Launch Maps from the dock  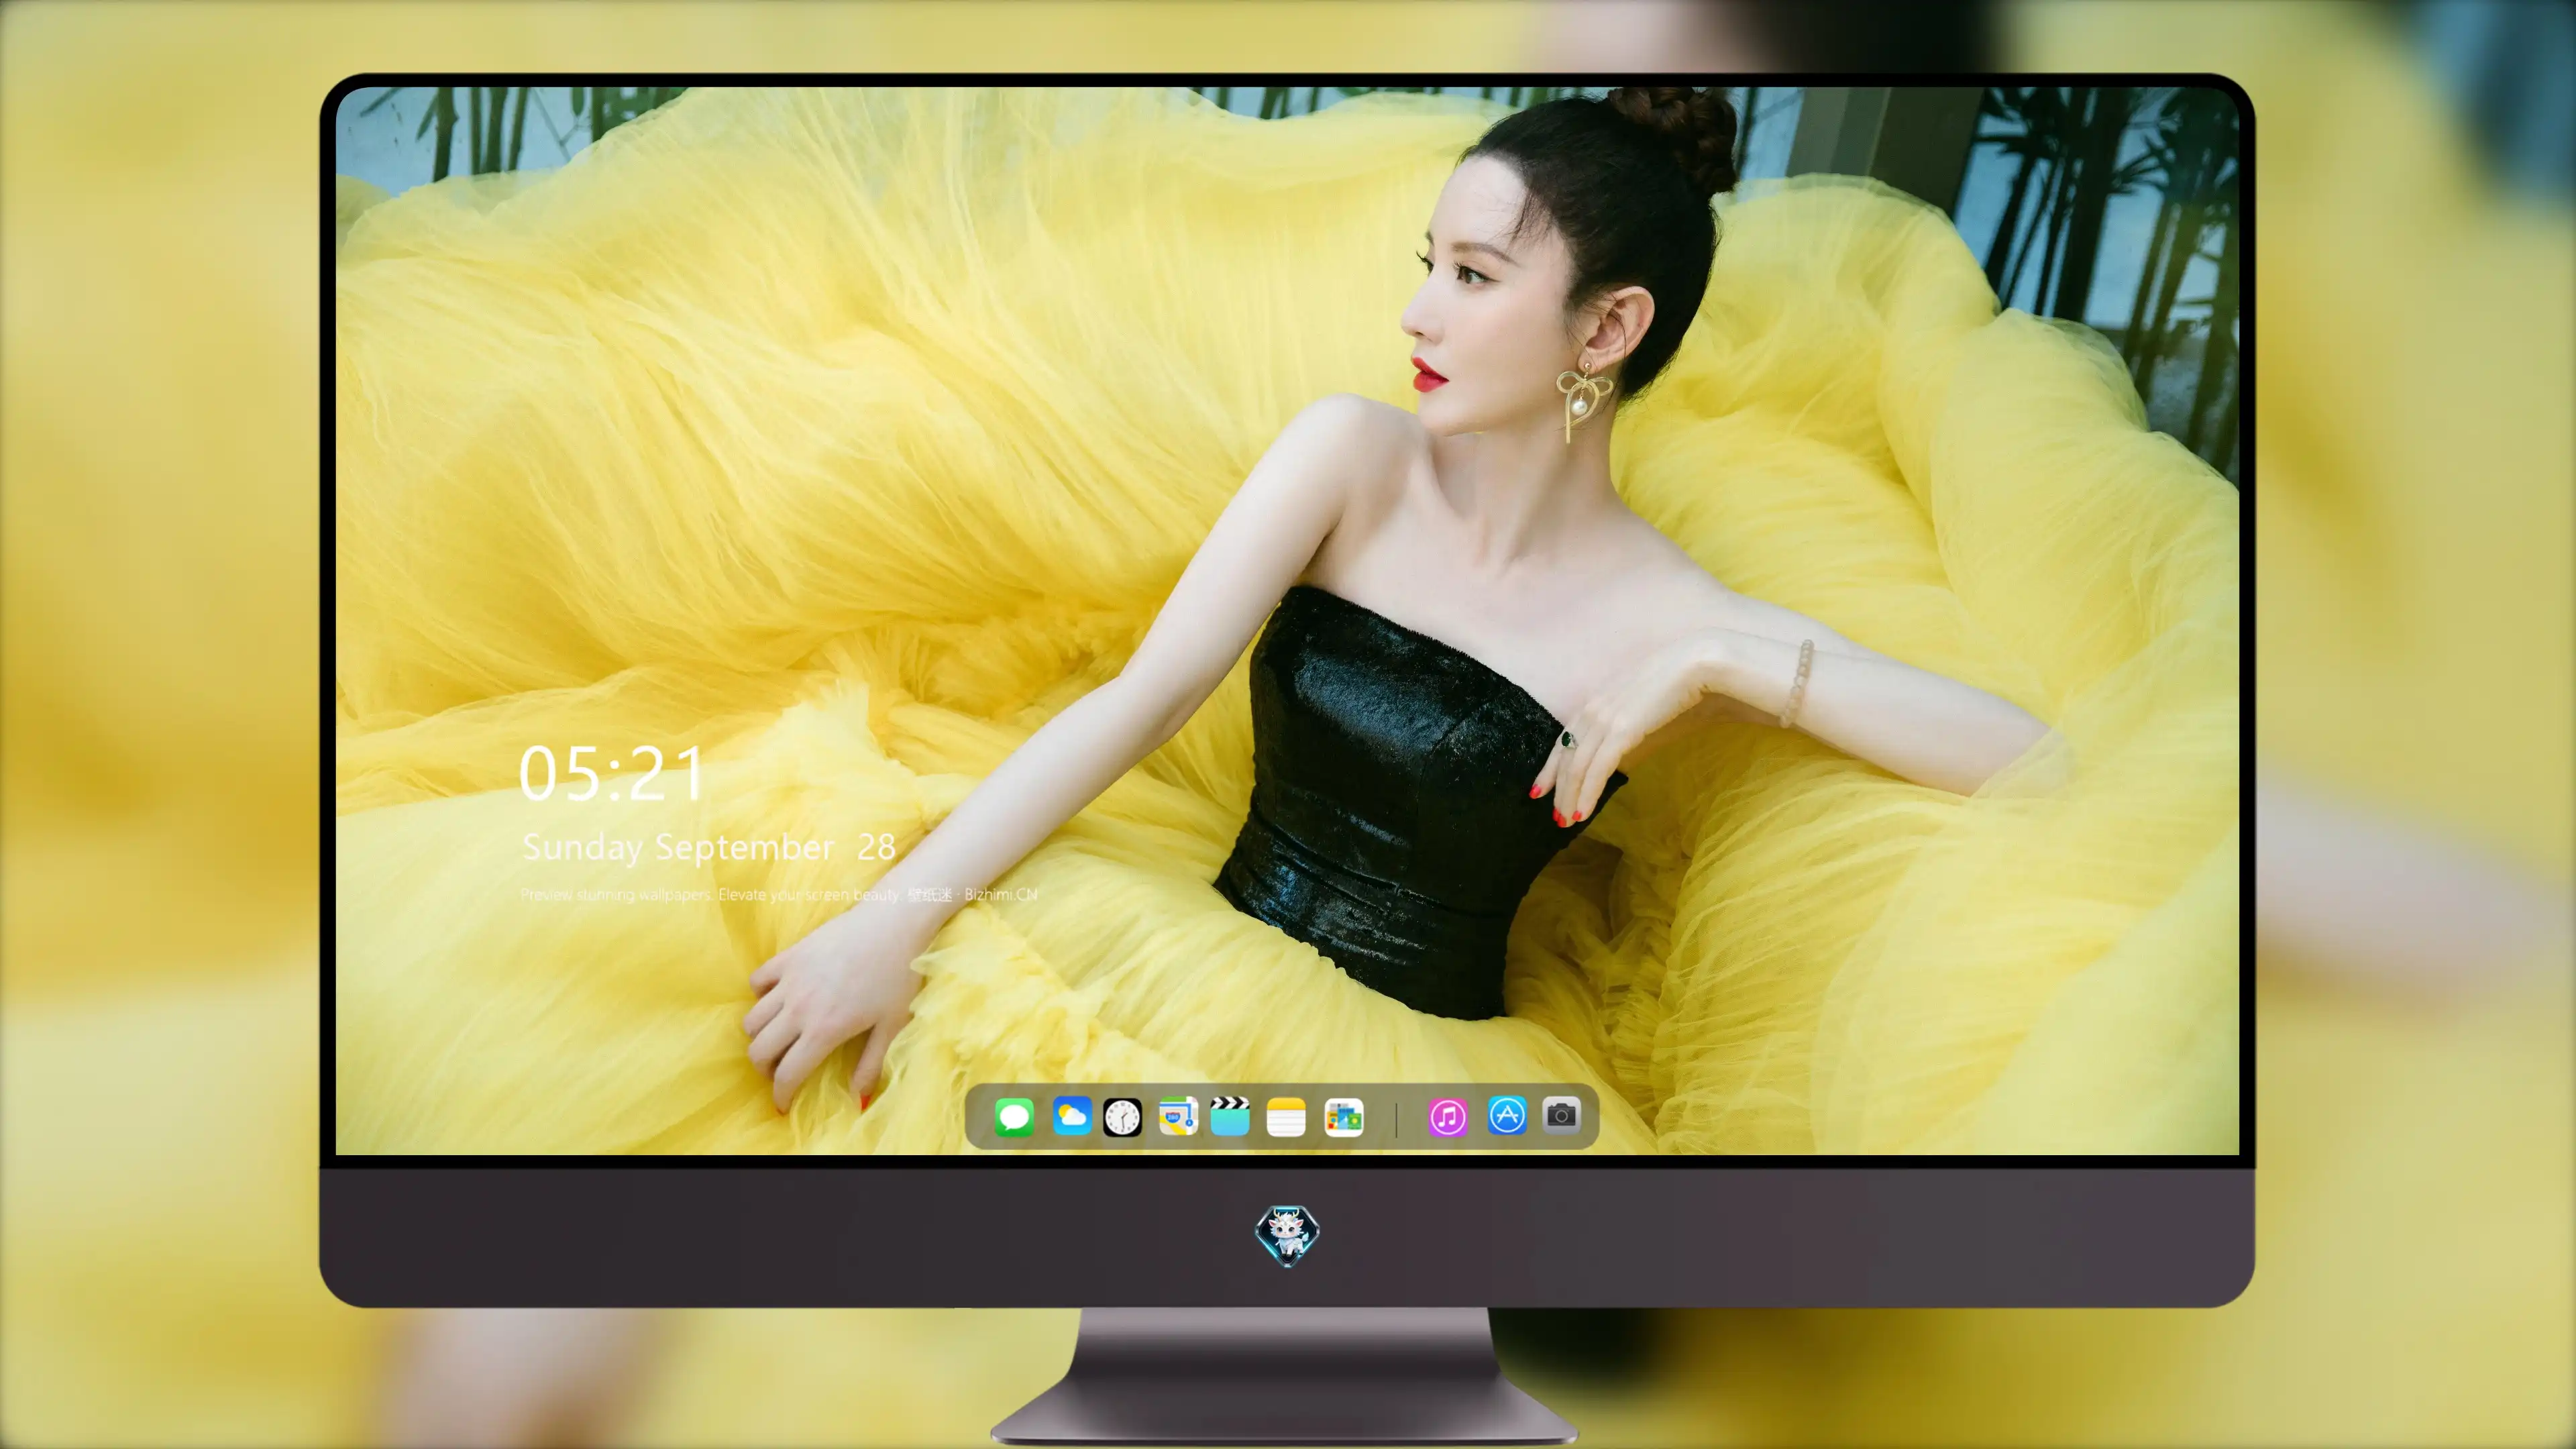click(1178, 1116)
